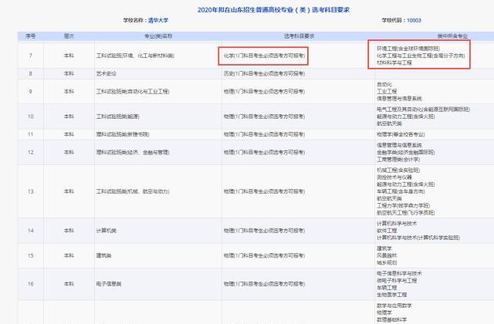Click the 历史 subject requirement in row 8
This screenshot has height=324, width=494.
pos(264,74)
